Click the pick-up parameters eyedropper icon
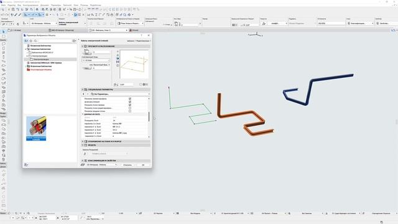The width and height of the screenshot is (398, 224). coord(16,15)
